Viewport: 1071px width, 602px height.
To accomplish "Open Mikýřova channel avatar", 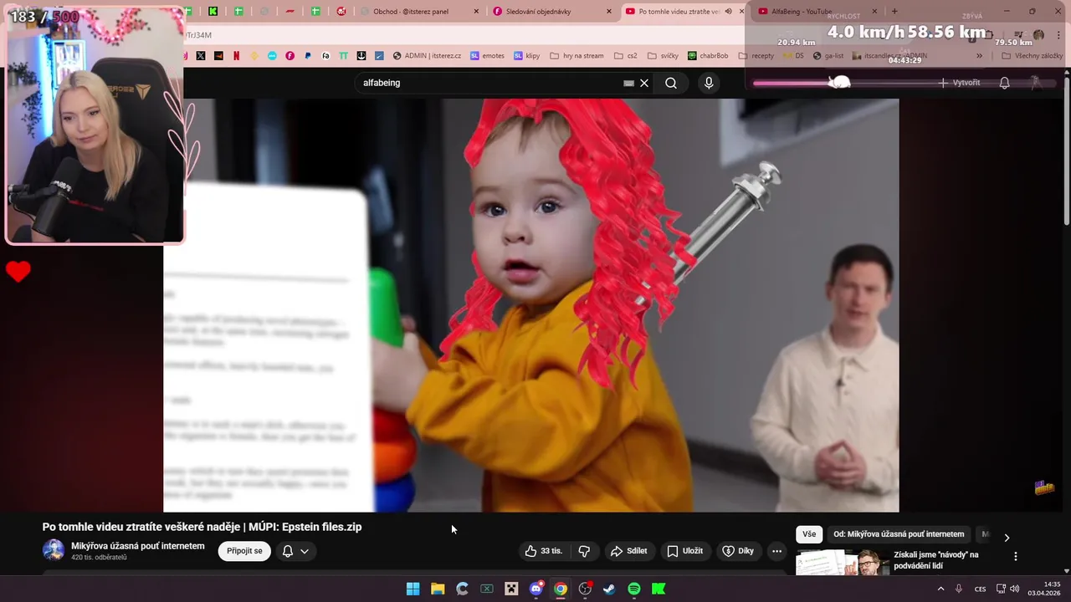I will pyautogui.click(x=54, y=550).
